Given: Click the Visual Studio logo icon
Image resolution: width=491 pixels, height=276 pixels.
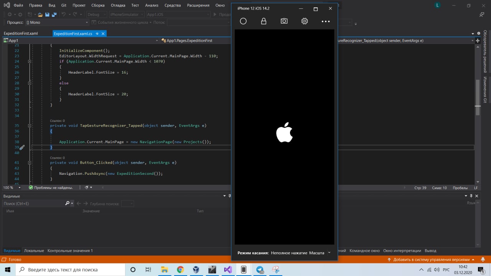Looking at the screenshot, I should tap(7, 5).
